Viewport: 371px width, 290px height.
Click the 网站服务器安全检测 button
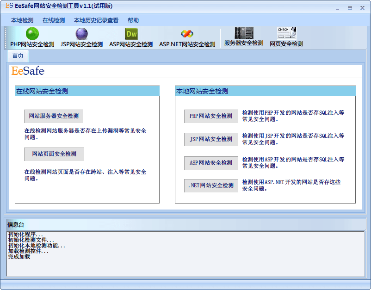[54, 116]
